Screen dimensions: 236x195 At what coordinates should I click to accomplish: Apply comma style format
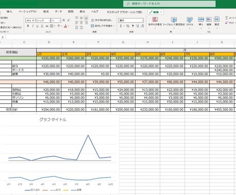coord(133,26)
